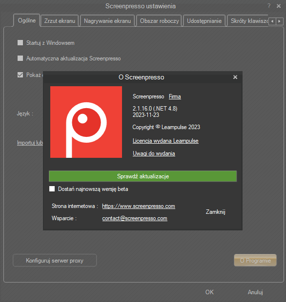
Task: Visit https://www.screenpresso.com link
Action: click(139, 206)
